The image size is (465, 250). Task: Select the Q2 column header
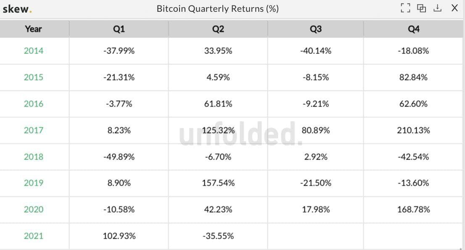point(218,29)
